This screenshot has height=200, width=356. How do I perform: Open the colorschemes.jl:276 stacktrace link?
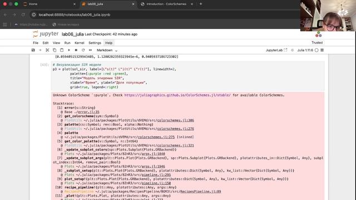(x=176, y=129)
